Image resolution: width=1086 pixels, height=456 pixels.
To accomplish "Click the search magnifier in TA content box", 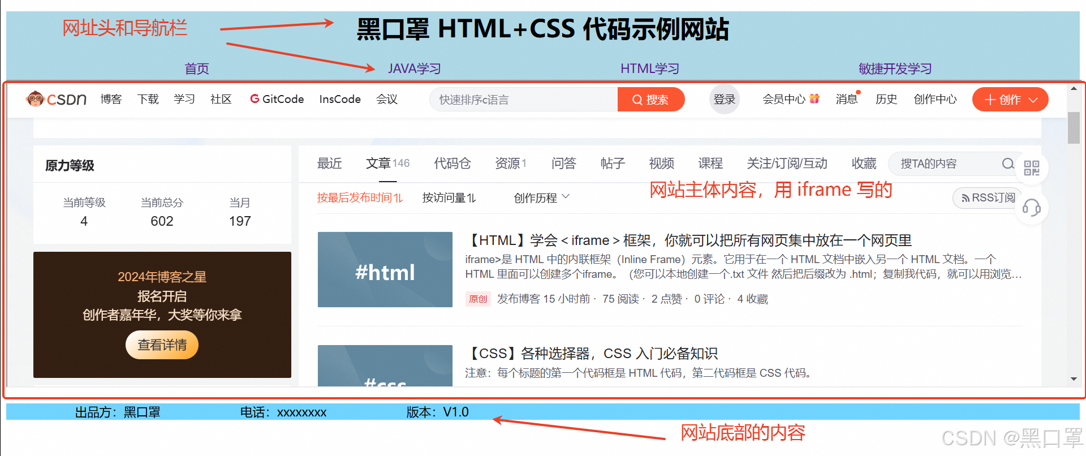I will pyautogui.click(x=1008, y=164).
